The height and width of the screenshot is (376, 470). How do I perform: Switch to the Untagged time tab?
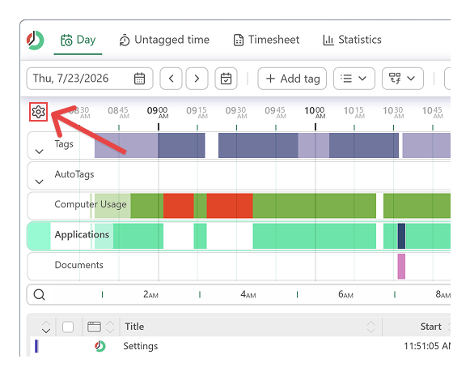click(164, 40)
